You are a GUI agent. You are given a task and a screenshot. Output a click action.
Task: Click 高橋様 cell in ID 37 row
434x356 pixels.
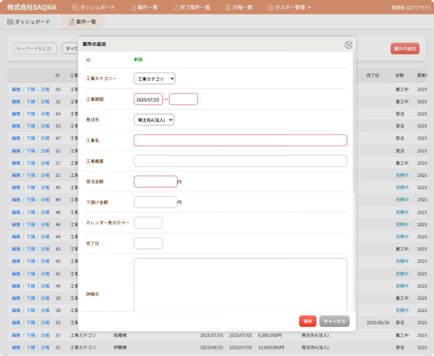pyautogui.click(x=120, y=335)
